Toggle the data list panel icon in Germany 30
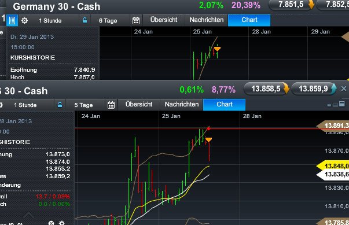This screenshot has height=225, width=349. tap(12, 20)
